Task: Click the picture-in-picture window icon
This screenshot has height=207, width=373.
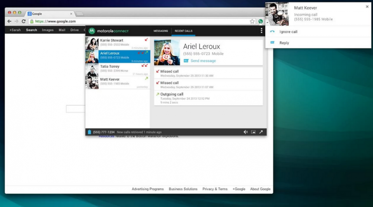Action: (x=253, y=132)
